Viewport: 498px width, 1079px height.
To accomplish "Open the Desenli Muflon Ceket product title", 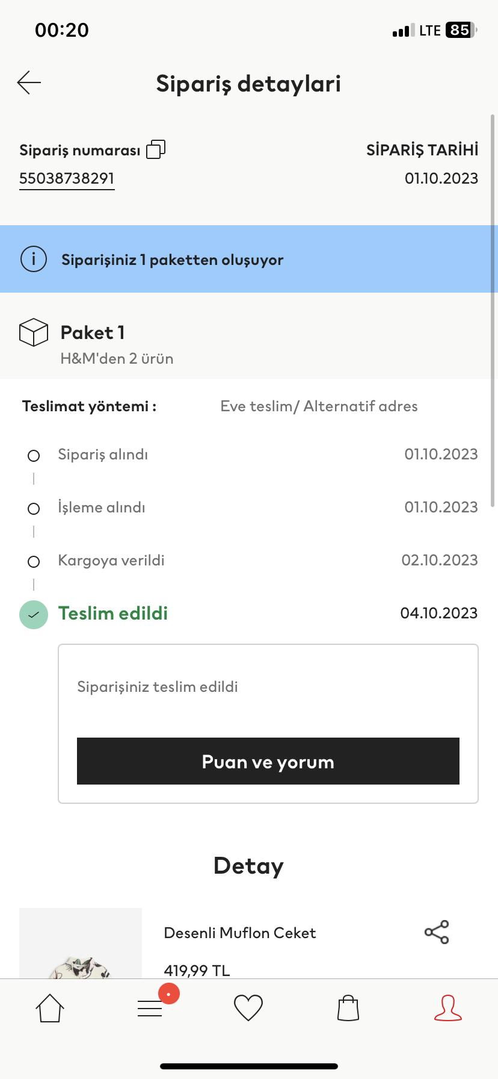I will [240, 933].
